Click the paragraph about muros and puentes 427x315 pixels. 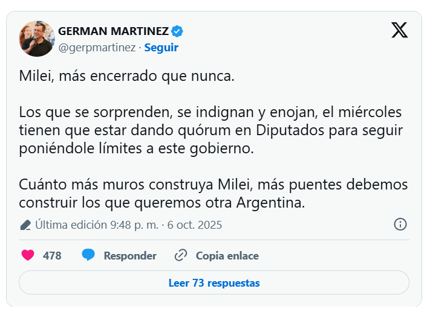point(213,193)
